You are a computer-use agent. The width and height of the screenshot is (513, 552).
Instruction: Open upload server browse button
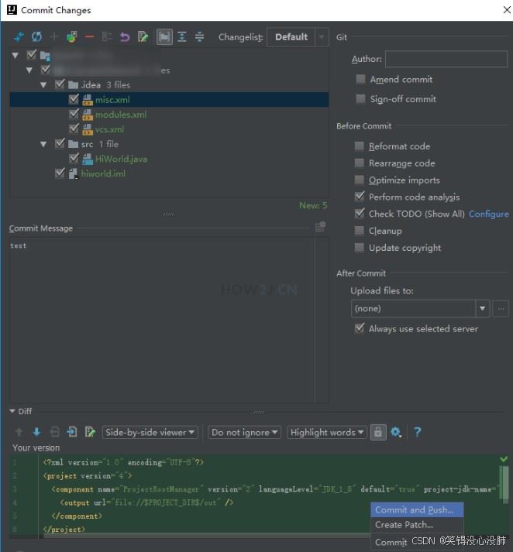tap(501, 308)
